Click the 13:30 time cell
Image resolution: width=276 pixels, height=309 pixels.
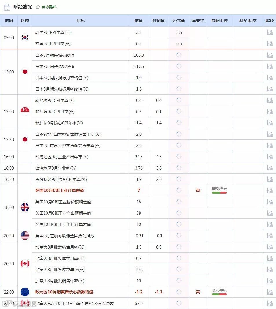9,139
